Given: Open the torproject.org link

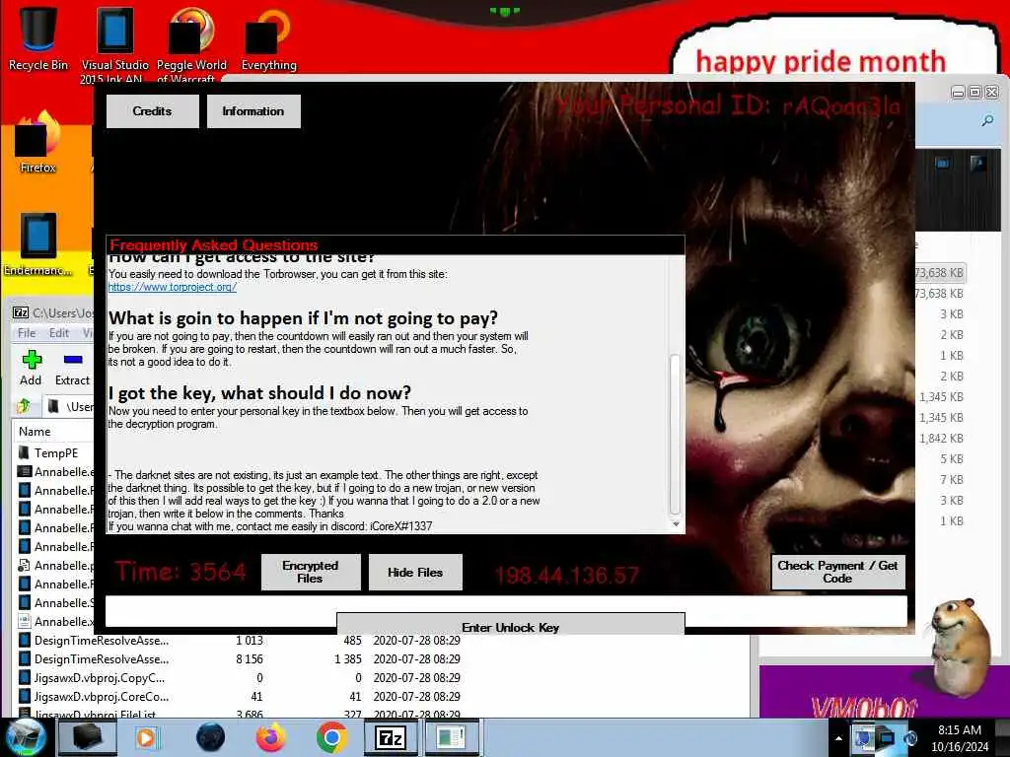Looking at the screenshot, I should pos(172,287).
